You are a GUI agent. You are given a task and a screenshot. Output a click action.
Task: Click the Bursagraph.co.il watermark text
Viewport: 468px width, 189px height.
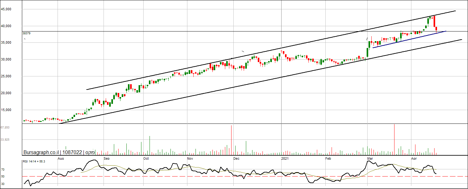41,153
